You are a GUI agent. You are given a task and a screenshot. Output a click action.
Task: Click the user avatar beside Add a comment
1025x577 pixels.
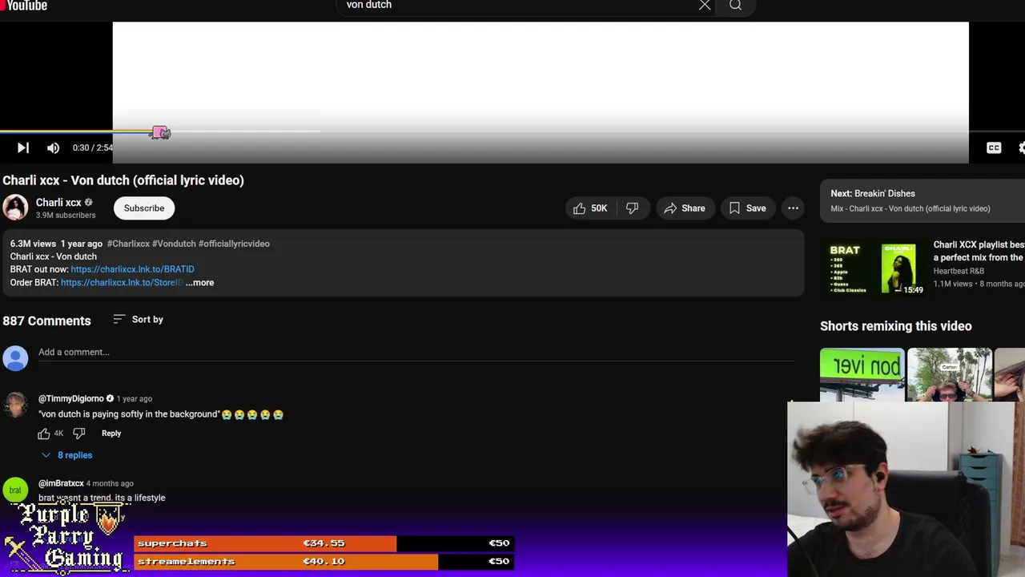coord(15,358)
